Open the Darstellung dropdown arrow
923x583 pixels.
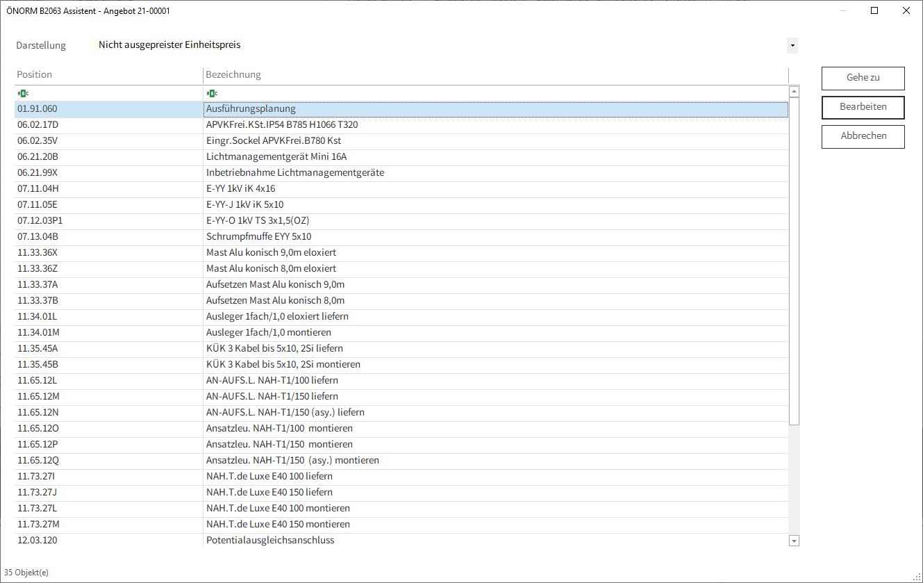click(792, 46)
